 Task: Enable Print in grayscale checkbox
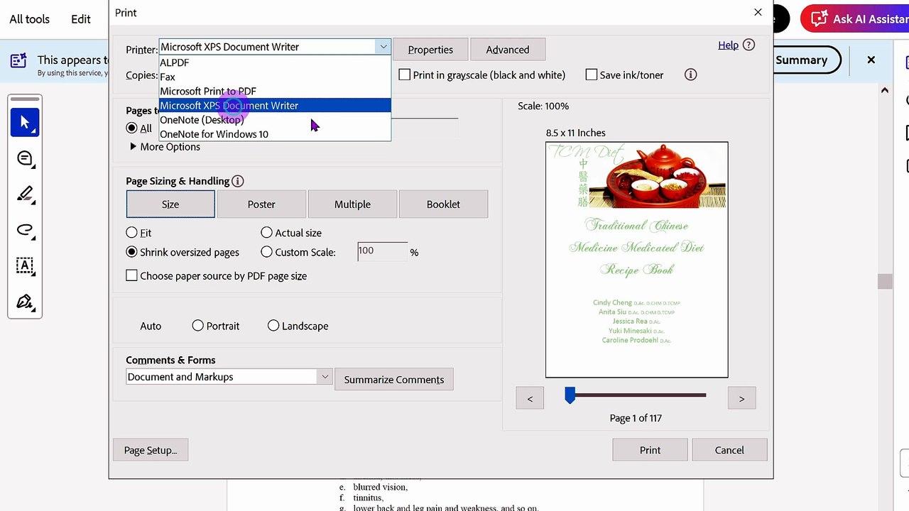click(x=405, y=75)
